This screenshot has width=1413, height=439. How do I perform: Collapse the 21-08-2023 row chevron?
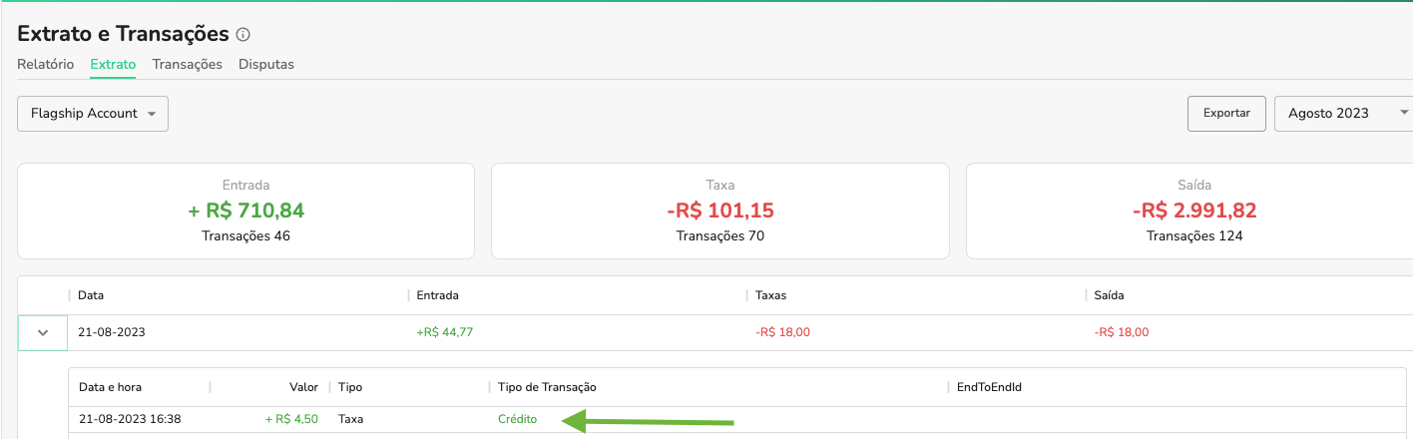point(43,333)
